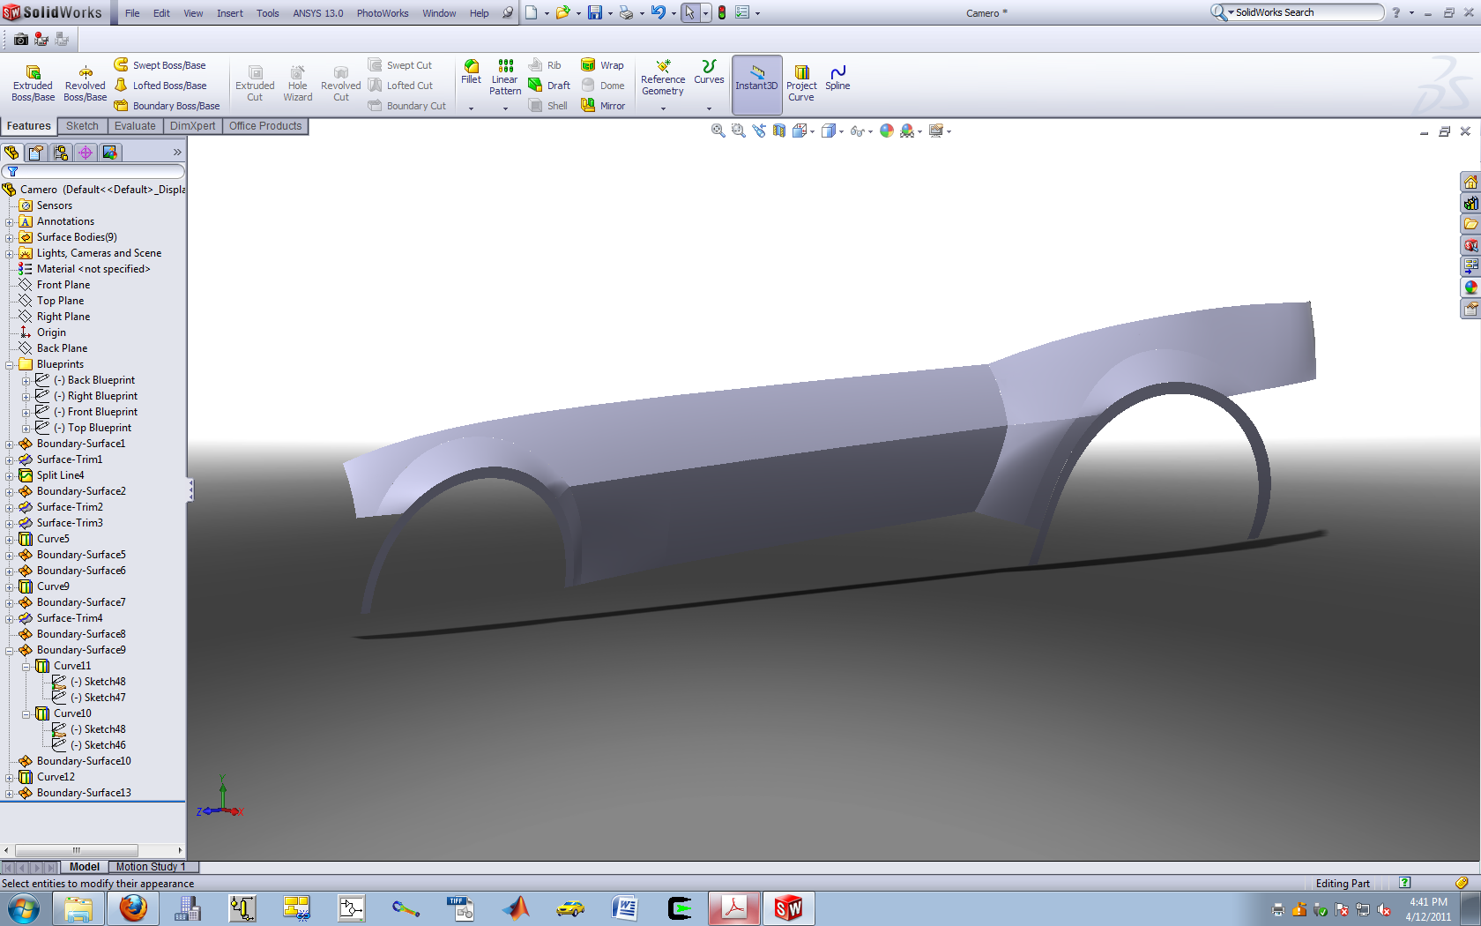Switch to the Sketch tab

[x=82, y=126]
